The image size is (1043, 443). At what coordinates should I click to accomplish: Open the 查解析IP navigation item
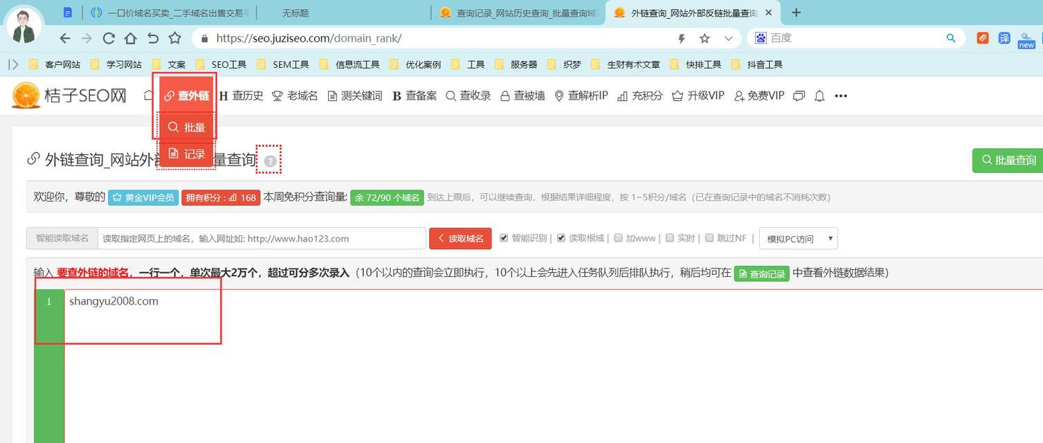click(581, 96)
